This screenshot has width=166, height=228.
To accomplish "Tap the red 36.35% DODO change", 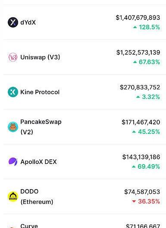I will coord(146,201).
